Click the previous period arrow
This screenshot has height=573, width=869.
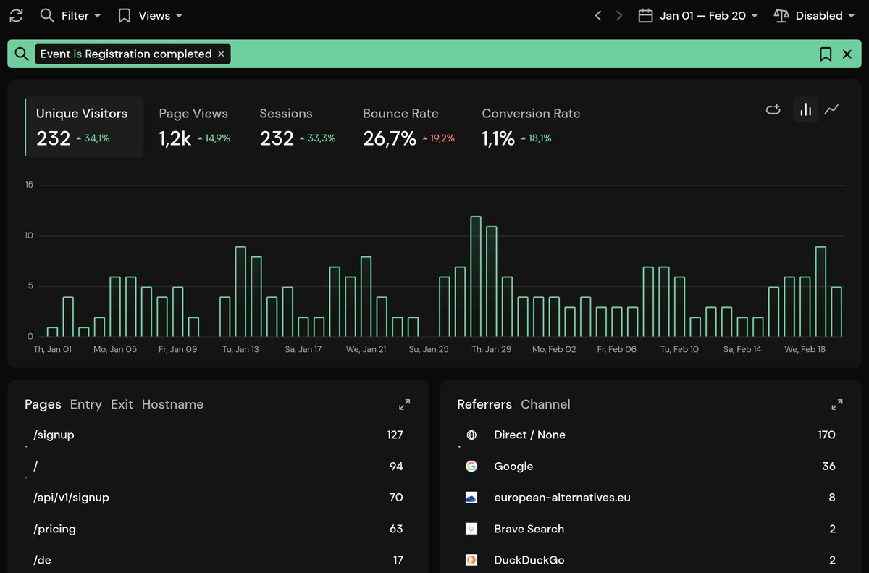pyautogui.click(x=597, y=15)
